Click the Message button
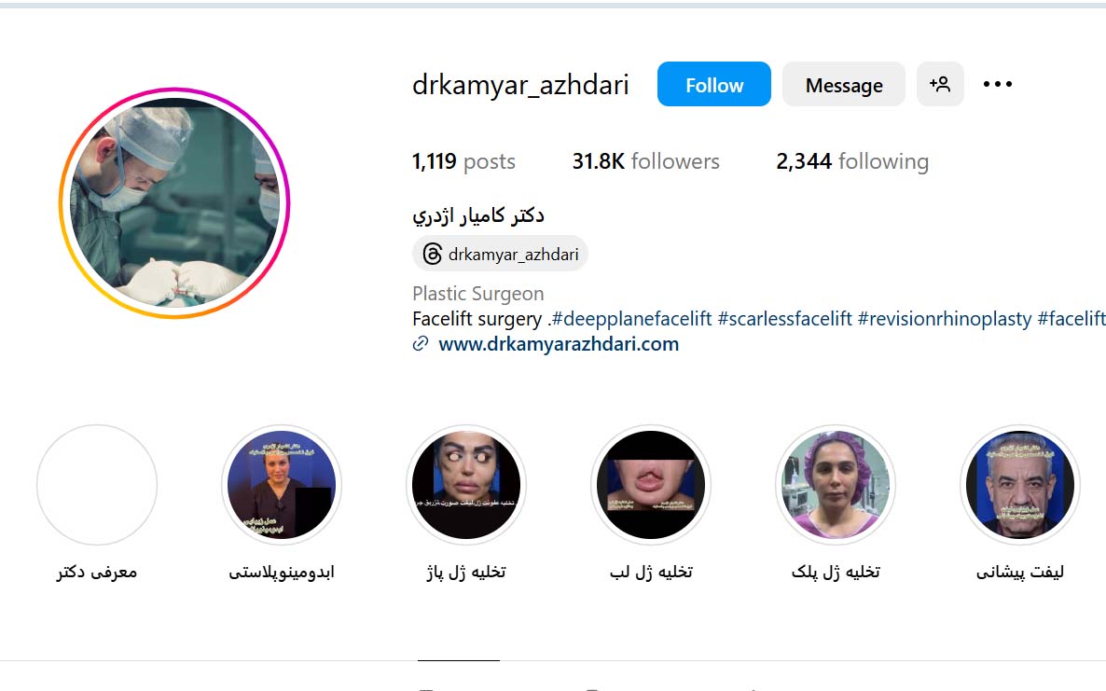 click(844, 84)
